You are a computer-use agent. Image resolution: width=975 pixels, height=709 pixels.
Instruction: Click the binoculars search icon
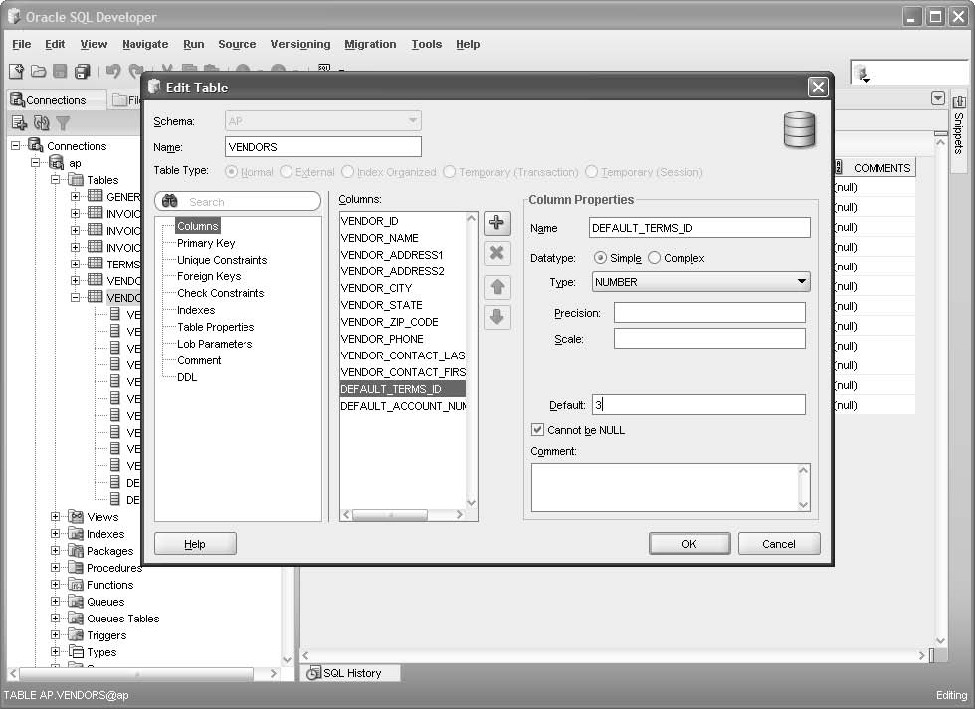170,201
